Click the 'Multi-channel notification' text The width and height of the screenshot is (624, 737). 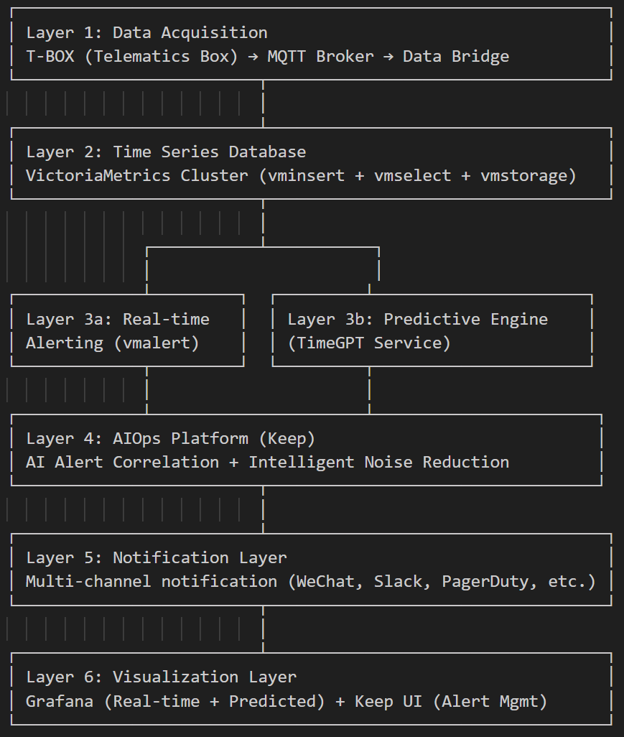pos(151,581)
